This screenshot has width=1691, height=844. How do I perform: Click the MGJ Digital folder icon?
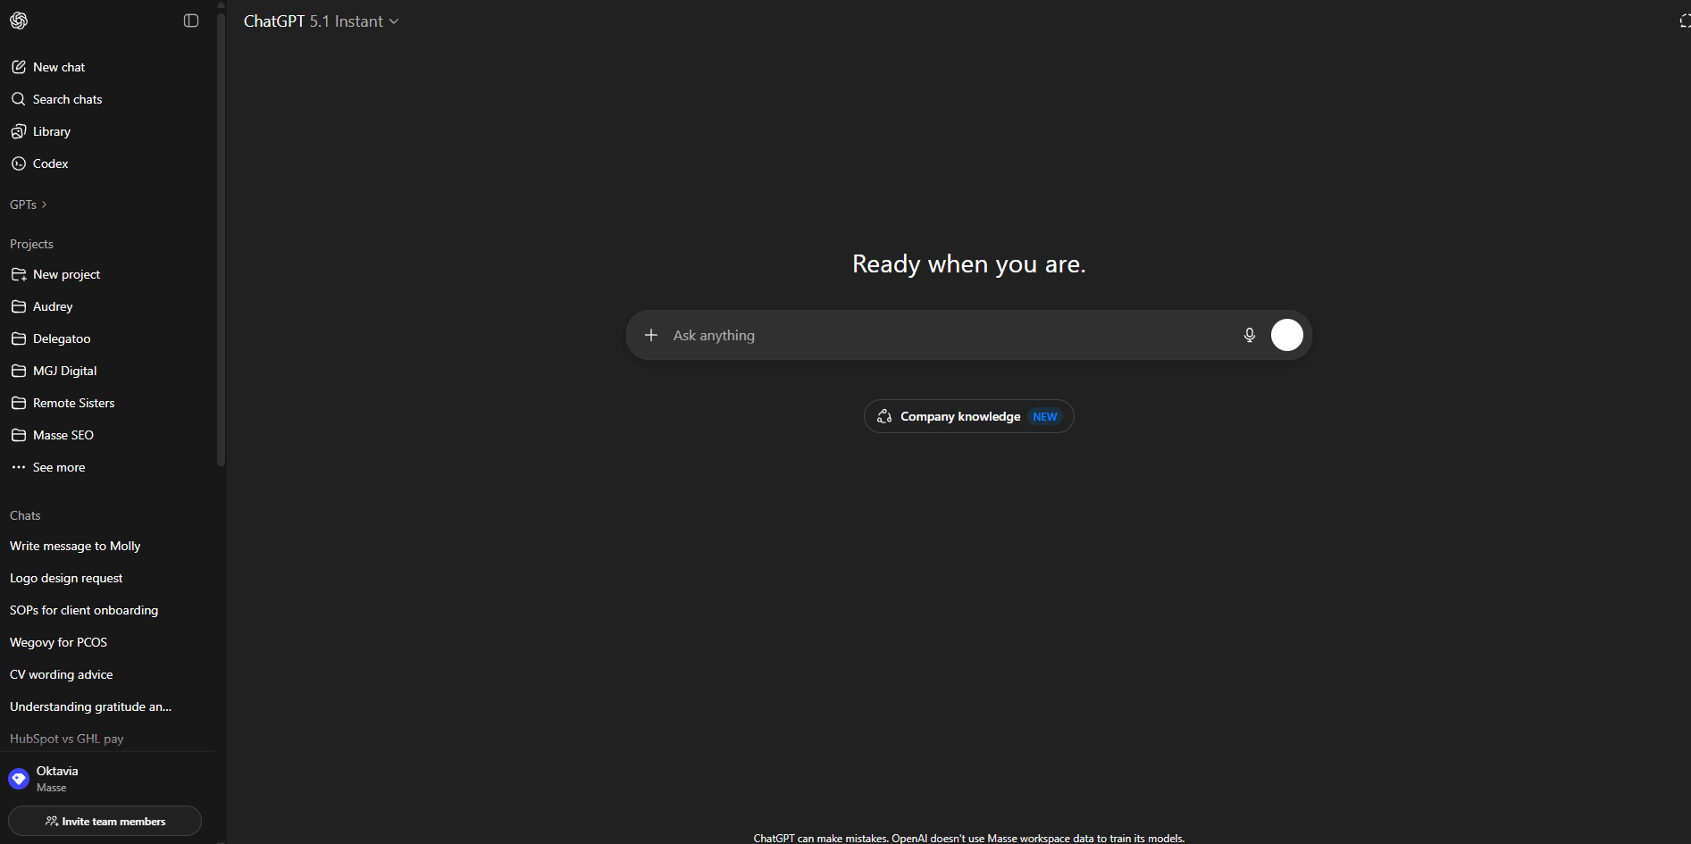click(x=19, y=371)
